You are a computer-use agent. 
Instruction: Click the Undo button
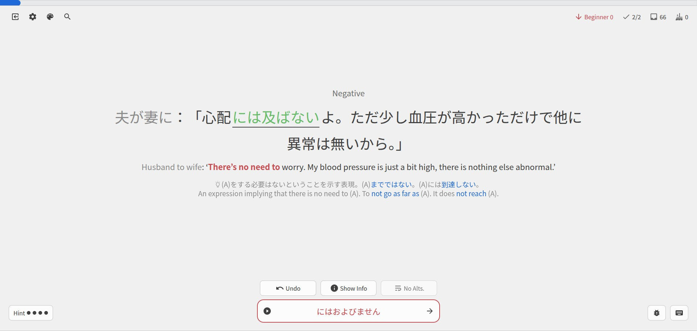pos(288,288)
